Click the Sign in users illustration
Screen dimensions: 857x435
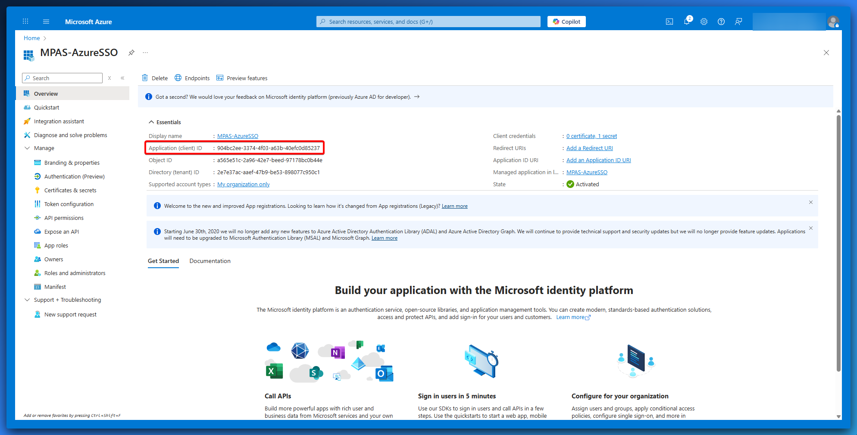(482, 361)
